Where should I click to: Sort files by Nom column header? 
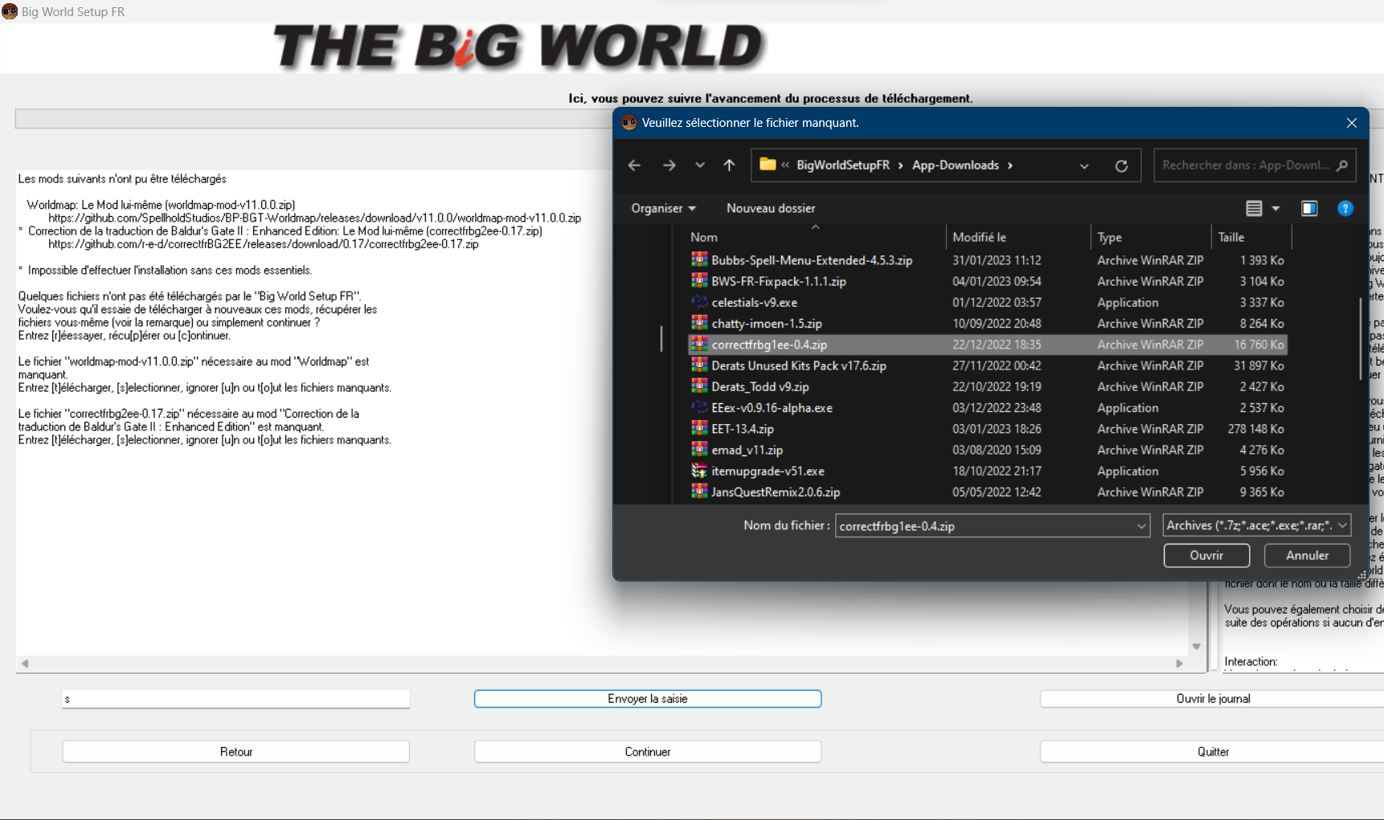(x=816, y=238)
